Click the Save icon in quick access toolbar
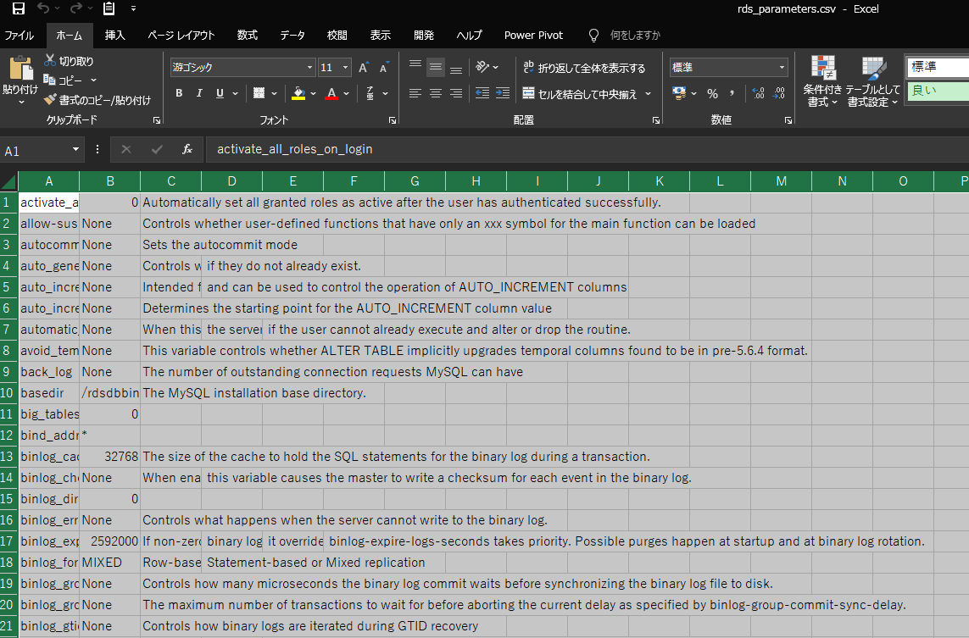This screenshot has height=638, width=969. click(19, 8)
